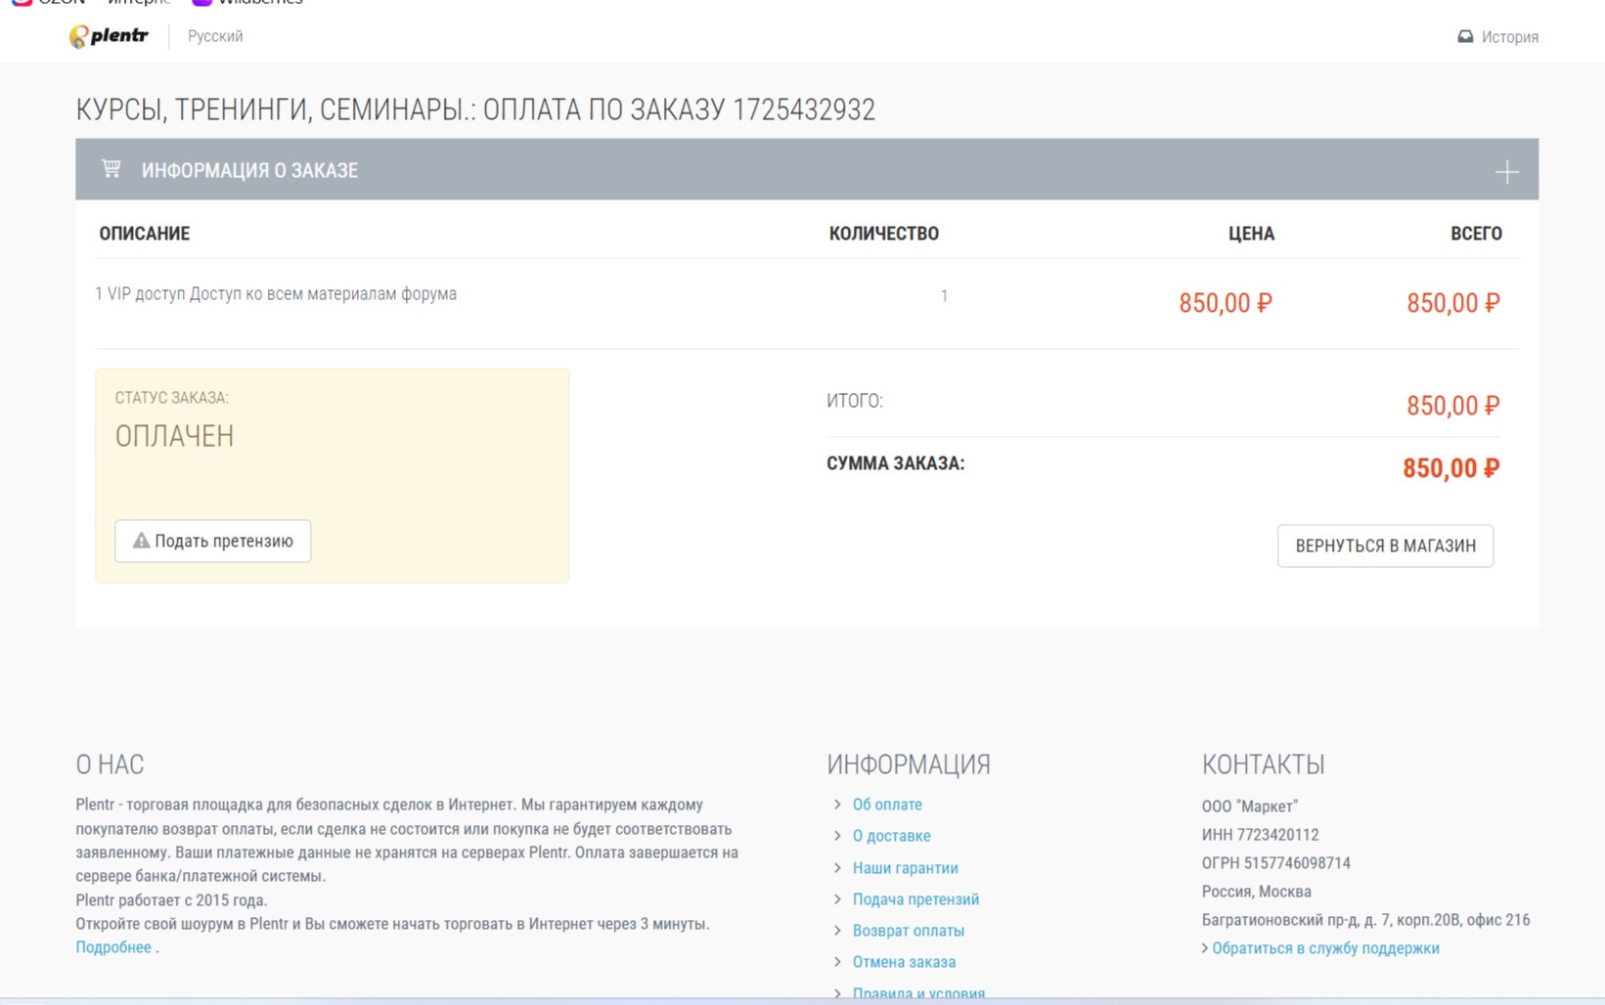Open the Отмена заказа link
The image size is (1605, 1005).
click(904, 962)
